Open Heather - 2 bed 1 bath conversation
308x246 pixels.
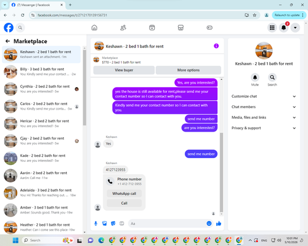click(x=41, y=227)
